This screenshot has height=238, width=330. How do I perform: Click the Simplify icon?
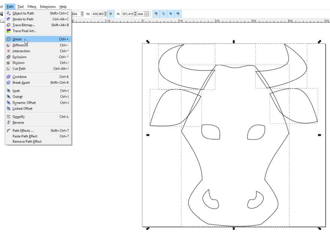pyautogui.click(x=8, y=117)
